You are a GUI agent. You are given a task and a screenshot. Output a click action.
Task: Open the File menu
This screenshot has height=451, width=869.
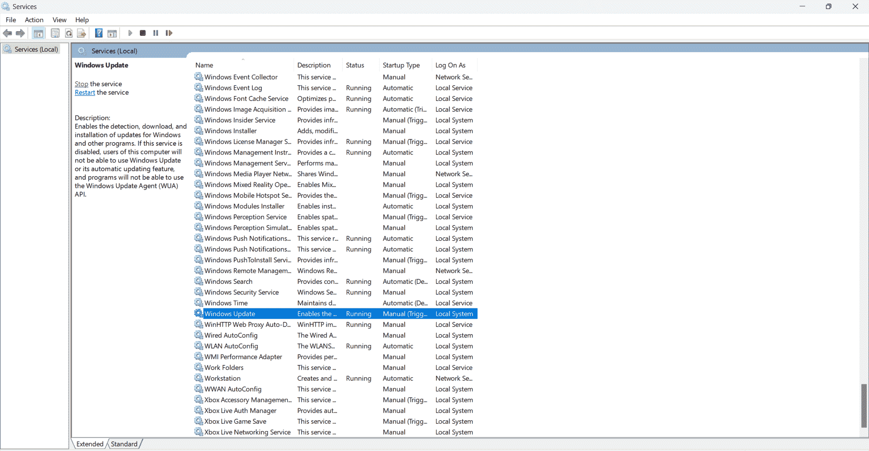click(x=11, y=20)
